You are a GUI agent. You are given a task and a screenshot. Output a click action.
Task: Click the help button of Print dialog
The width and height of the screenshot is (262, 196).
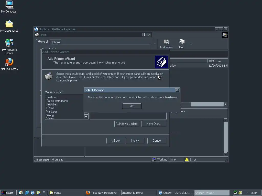(144, 34)
